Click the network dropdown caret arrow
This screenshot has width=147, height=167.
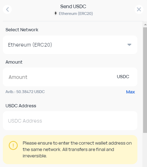point(129,45)
